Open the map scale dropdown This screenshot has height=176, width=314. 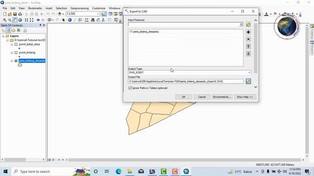(98, 14)
